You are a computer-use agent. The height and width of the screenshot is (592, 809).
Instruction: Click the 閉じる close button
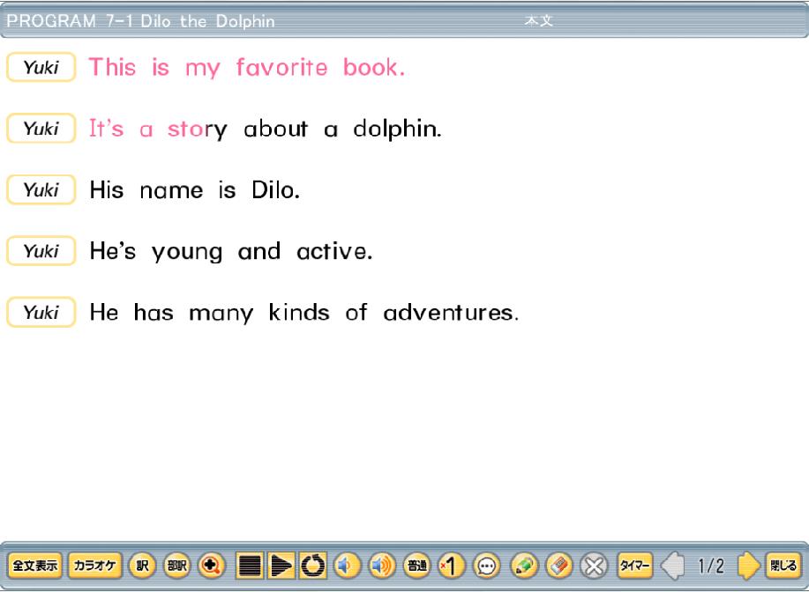[783, 566]
